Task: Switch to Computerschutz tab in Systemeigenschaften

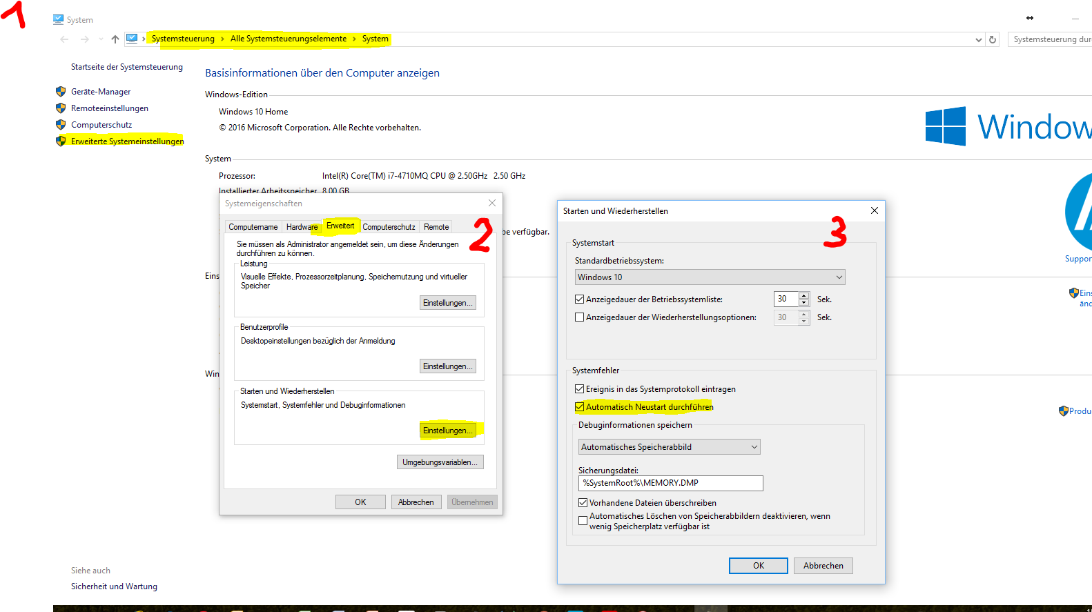Action: click(x=389, y=227)
